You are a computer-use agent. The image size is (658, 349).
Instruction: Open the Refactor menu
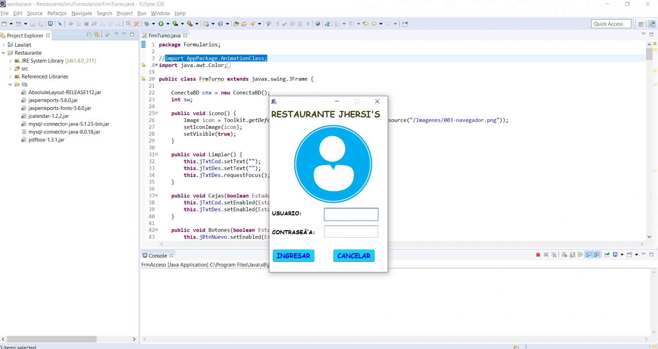click(57, 13)
